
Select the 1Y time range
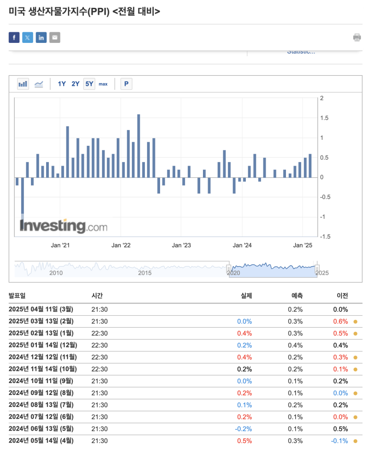62,84
